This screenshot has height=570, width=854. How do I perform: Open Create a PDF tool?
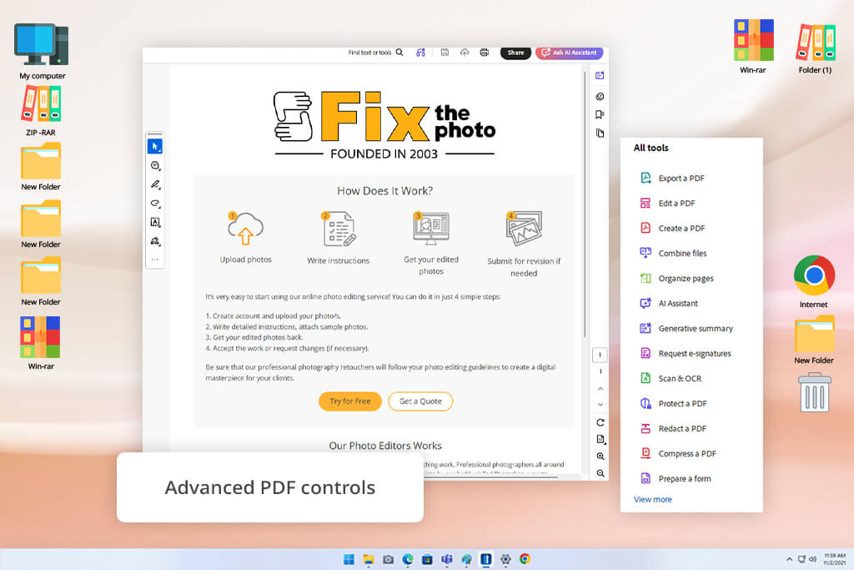pos(672,229)
